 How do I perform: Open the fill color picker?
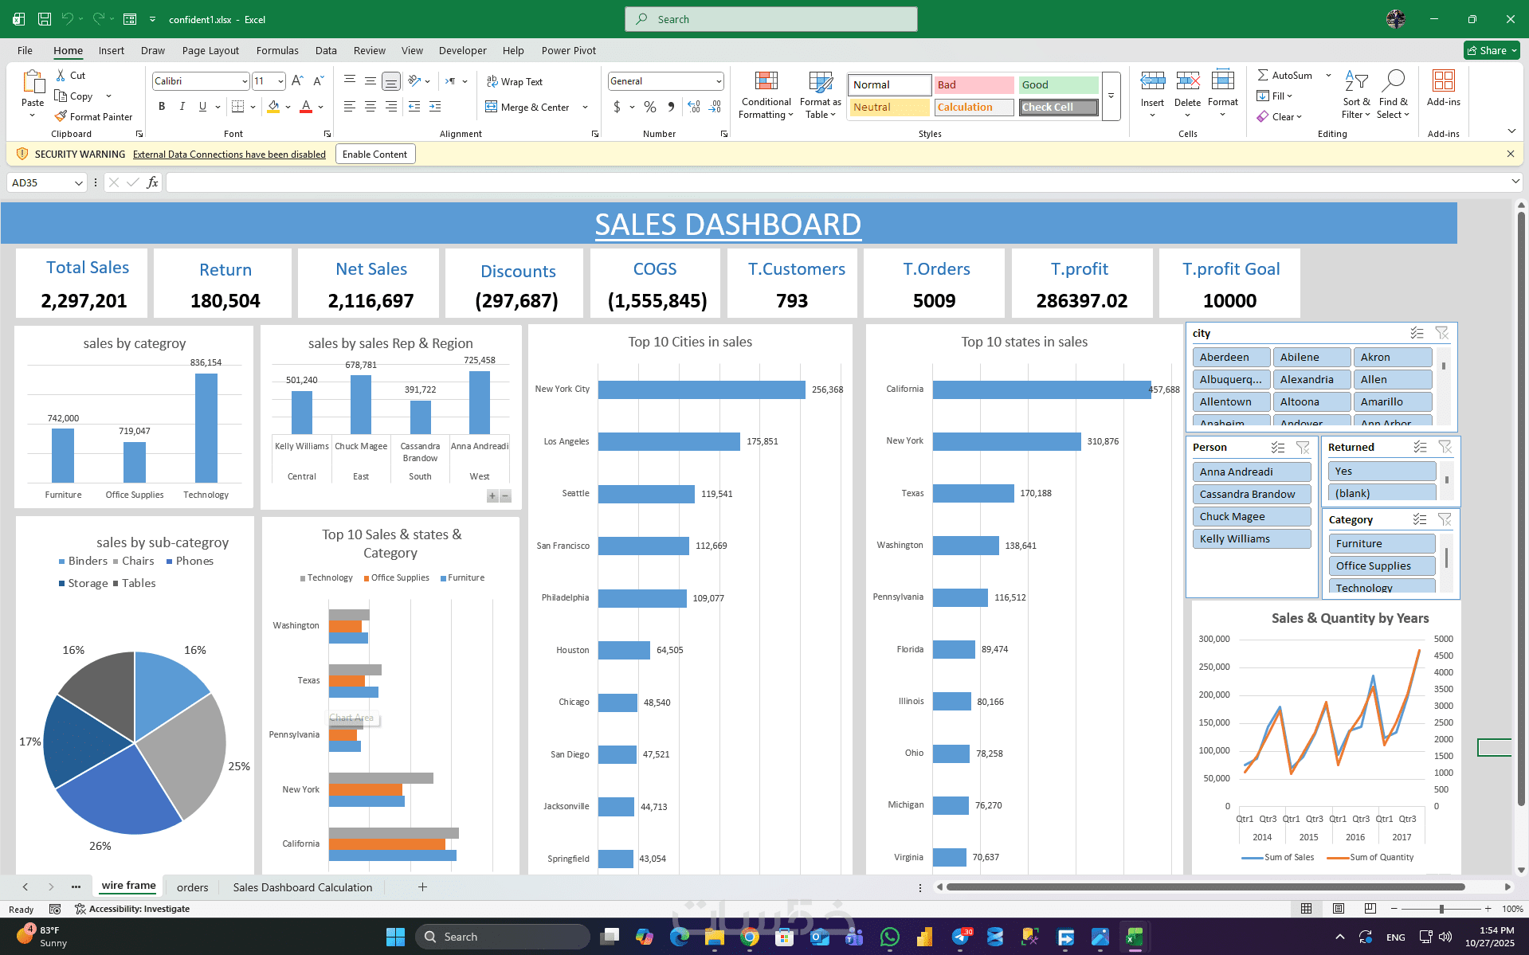(x=287, y=107)
